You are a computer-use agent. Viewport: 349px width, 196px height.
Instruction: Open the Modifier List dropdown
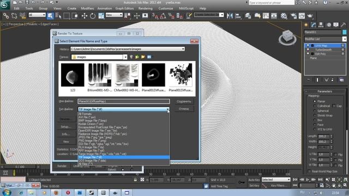(344, 39)
